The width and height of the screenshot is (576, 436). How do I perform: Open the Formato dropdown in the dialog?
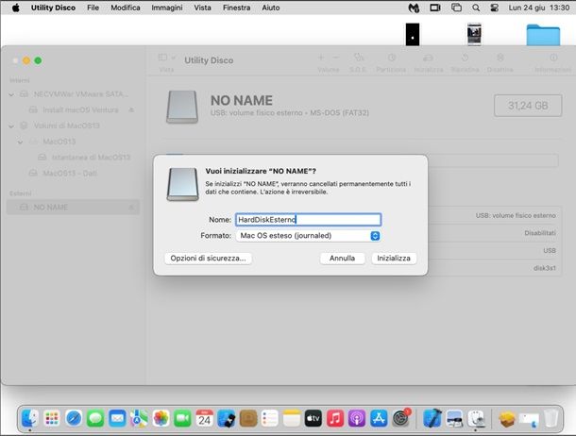click(308, 236)
